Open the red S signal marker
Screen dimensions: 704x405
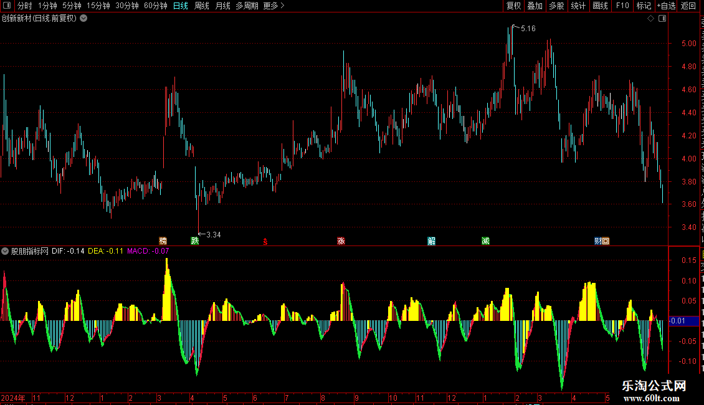(x=265, y=242)
